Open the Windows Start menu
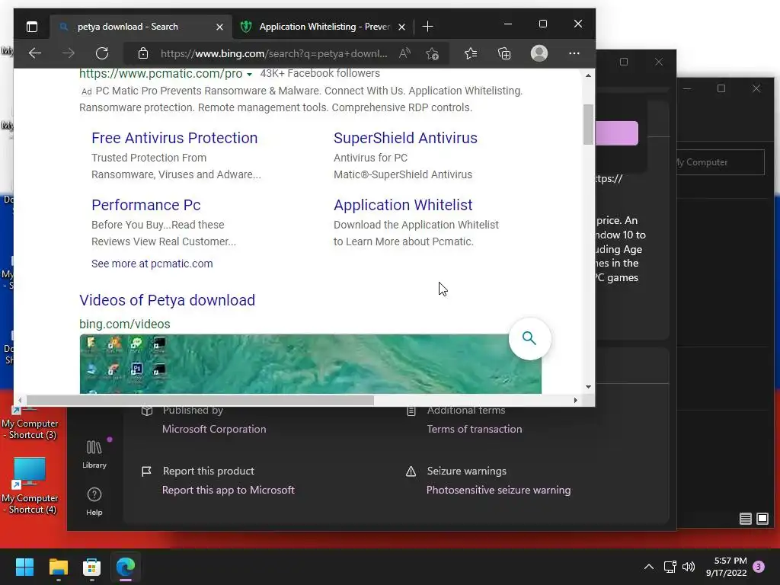The height and width of the screenshot is (585, 780). [24, 567]
